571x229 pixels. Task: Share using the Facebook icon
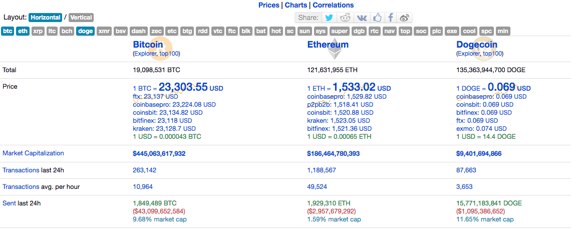point(390,18)
